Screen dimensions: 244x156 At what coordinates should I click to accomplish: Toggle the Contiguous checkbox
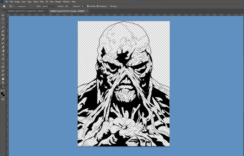[x=98, y=6]
